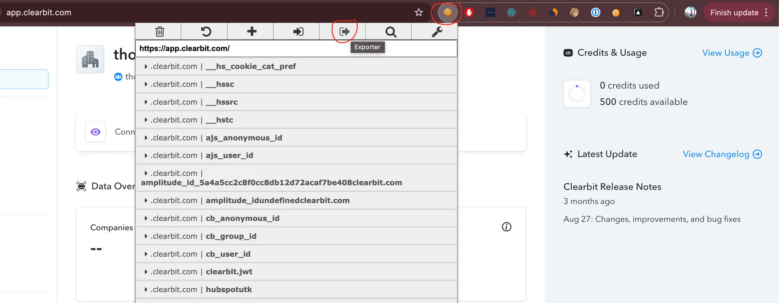
Task: Open the wrench options icon
Action: coord(437,32)
